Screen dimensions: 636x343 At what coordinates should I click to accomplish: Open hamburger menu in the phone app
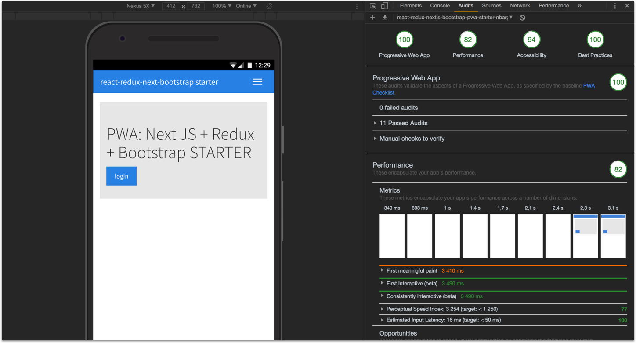(257, 82)
